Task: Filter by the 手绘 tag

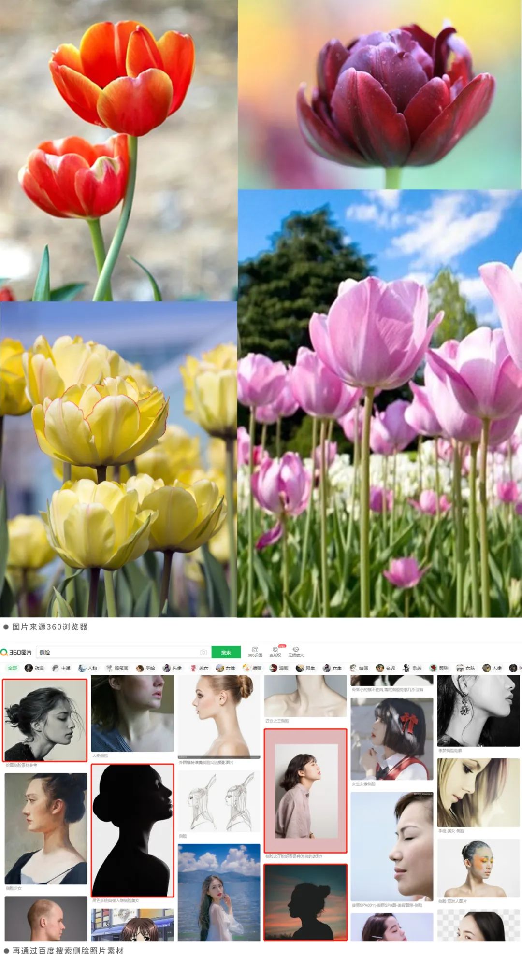Action: coord(146,668)
